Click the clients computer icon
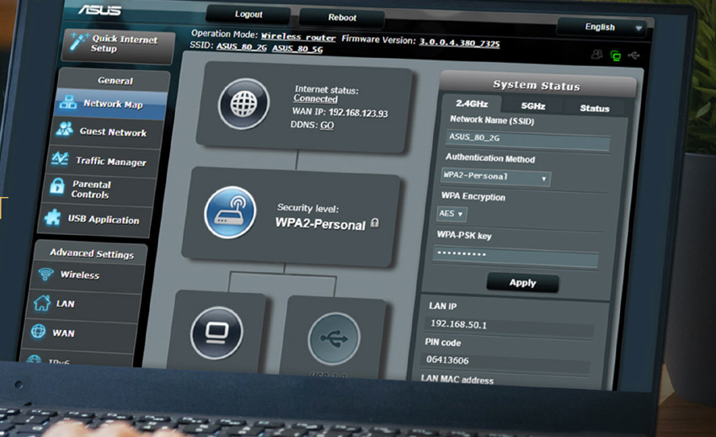This screenshot has width=716, height=437. pos(216,333)
